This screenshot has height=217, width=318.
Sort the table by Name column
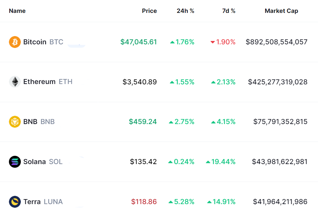click(17, 11)
